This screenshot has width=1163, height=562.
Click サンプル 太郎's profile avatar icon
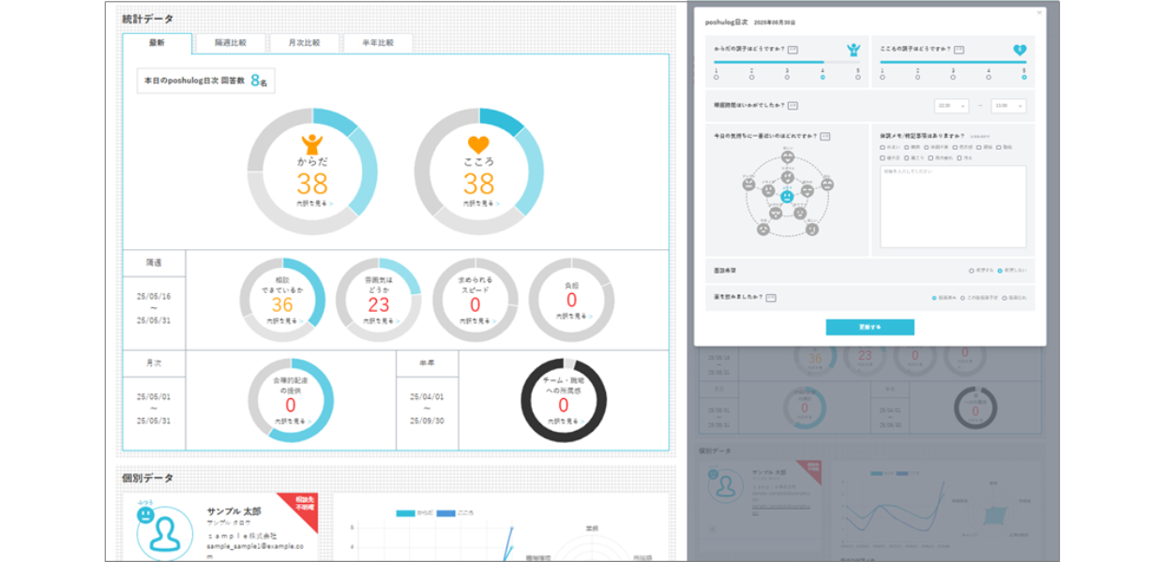click(165, 535)
